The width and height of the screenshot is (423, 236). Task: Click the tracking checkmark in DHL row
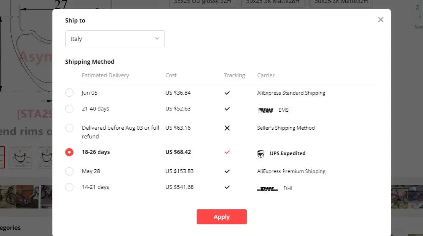tap(227, 187)
